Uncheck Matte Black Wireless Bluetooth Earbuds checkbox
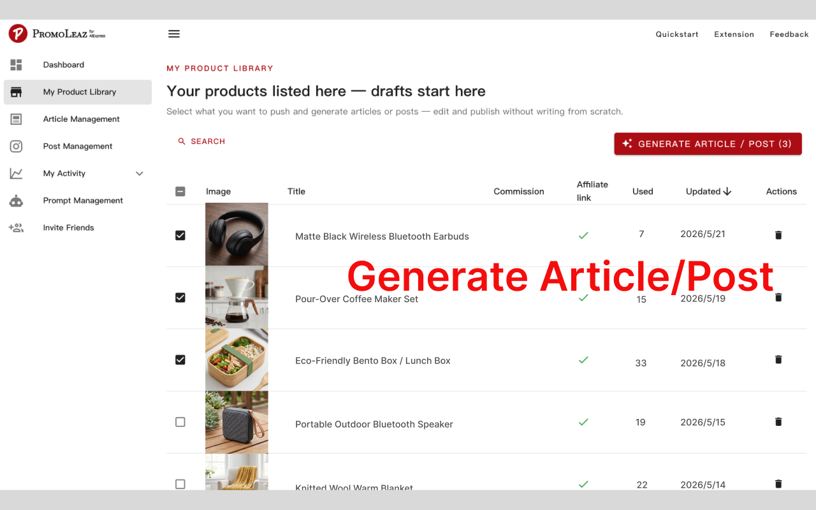This screenshot has width=816, height=510. tap(180, 235)
